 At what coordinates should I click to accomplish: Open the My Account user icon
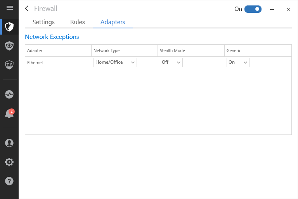9,143
